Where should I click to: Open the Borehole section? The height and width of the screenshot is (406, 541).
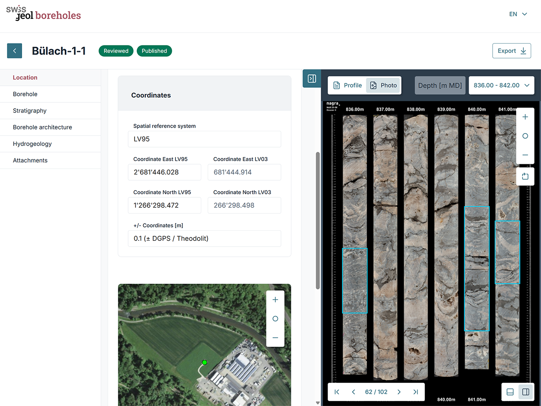[x=50, y=94]
